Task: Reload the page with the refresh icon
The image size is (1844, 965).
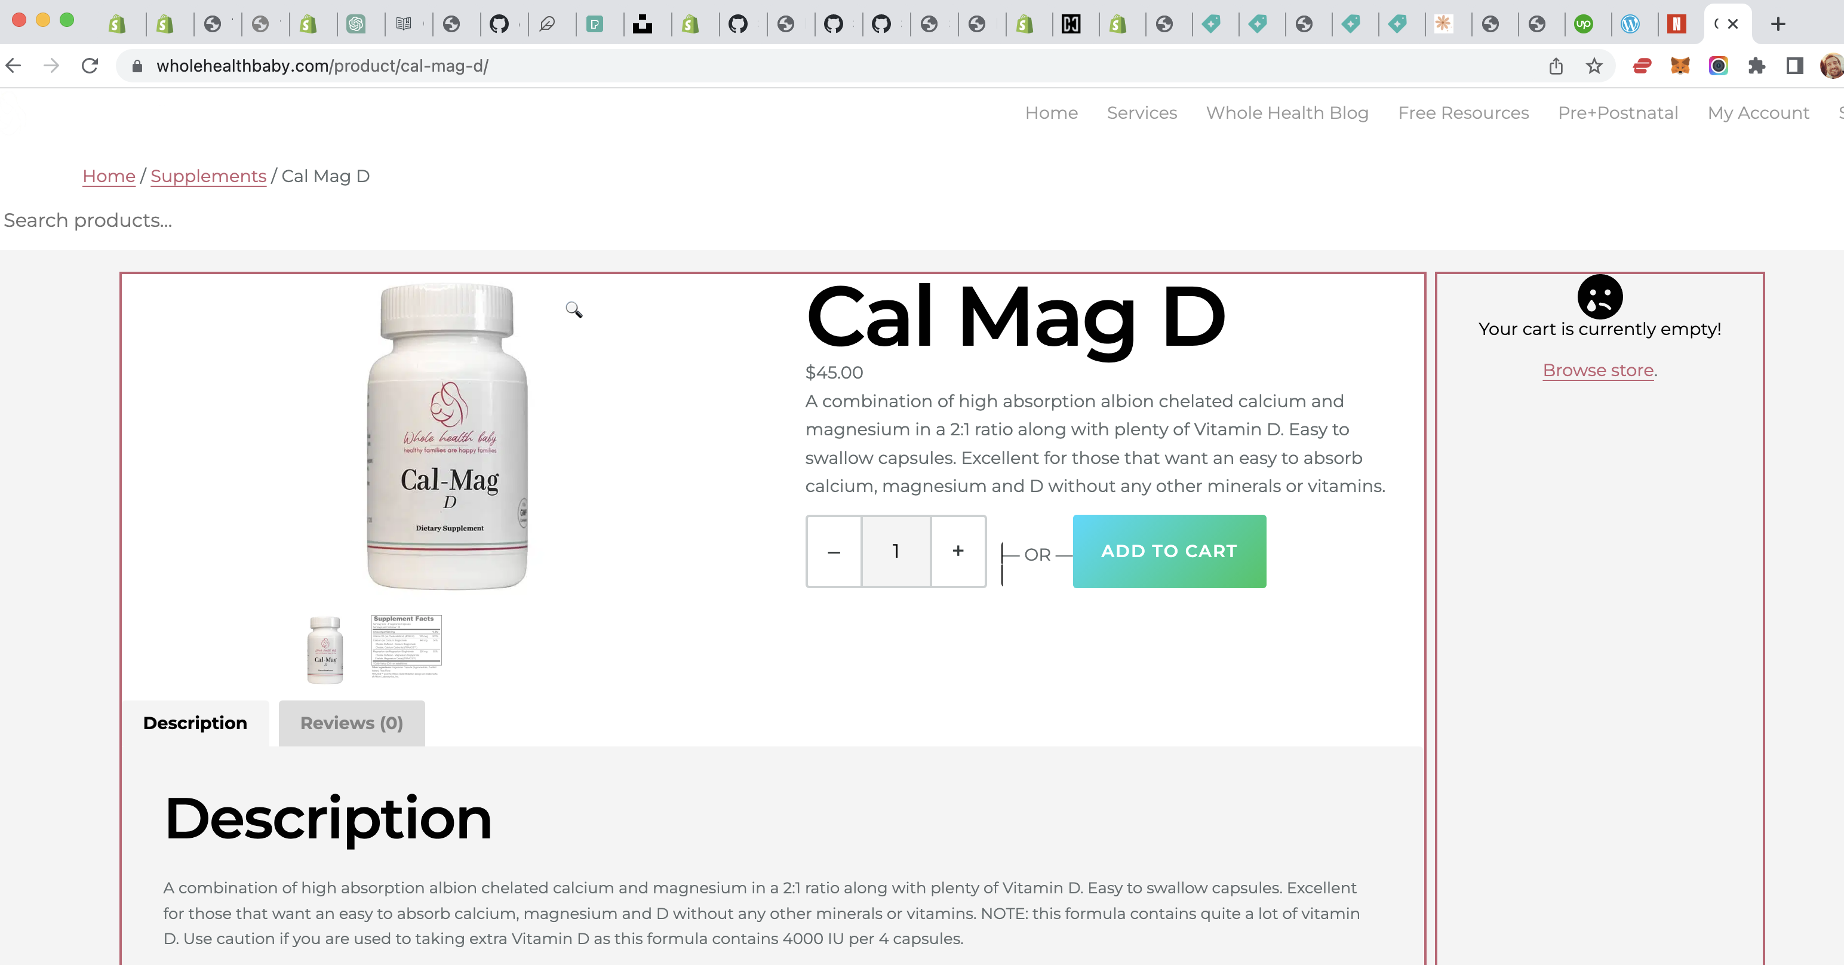Action: (x=90, y=66)
